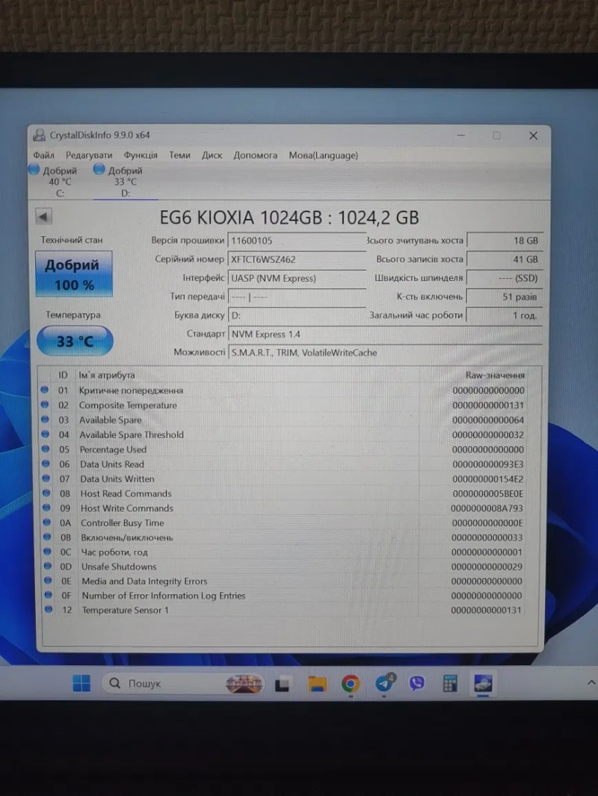Select the Включень/виключень attribute row
Viewport: 598px width, 796px height.
tap(283, 537)
